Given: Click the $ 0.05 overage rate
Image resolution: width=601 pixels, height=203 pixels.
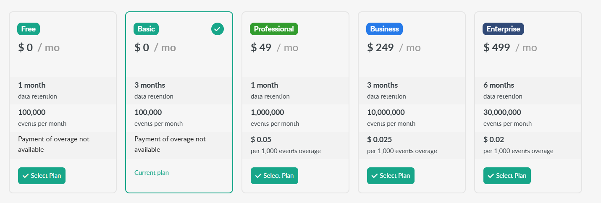Looking at the screenshot, I should [x=262, y=140].
